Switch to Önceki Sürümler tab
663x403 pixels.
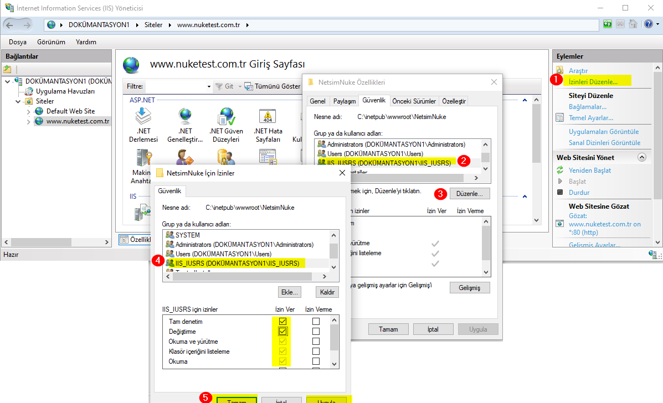(x=414, y=101)
